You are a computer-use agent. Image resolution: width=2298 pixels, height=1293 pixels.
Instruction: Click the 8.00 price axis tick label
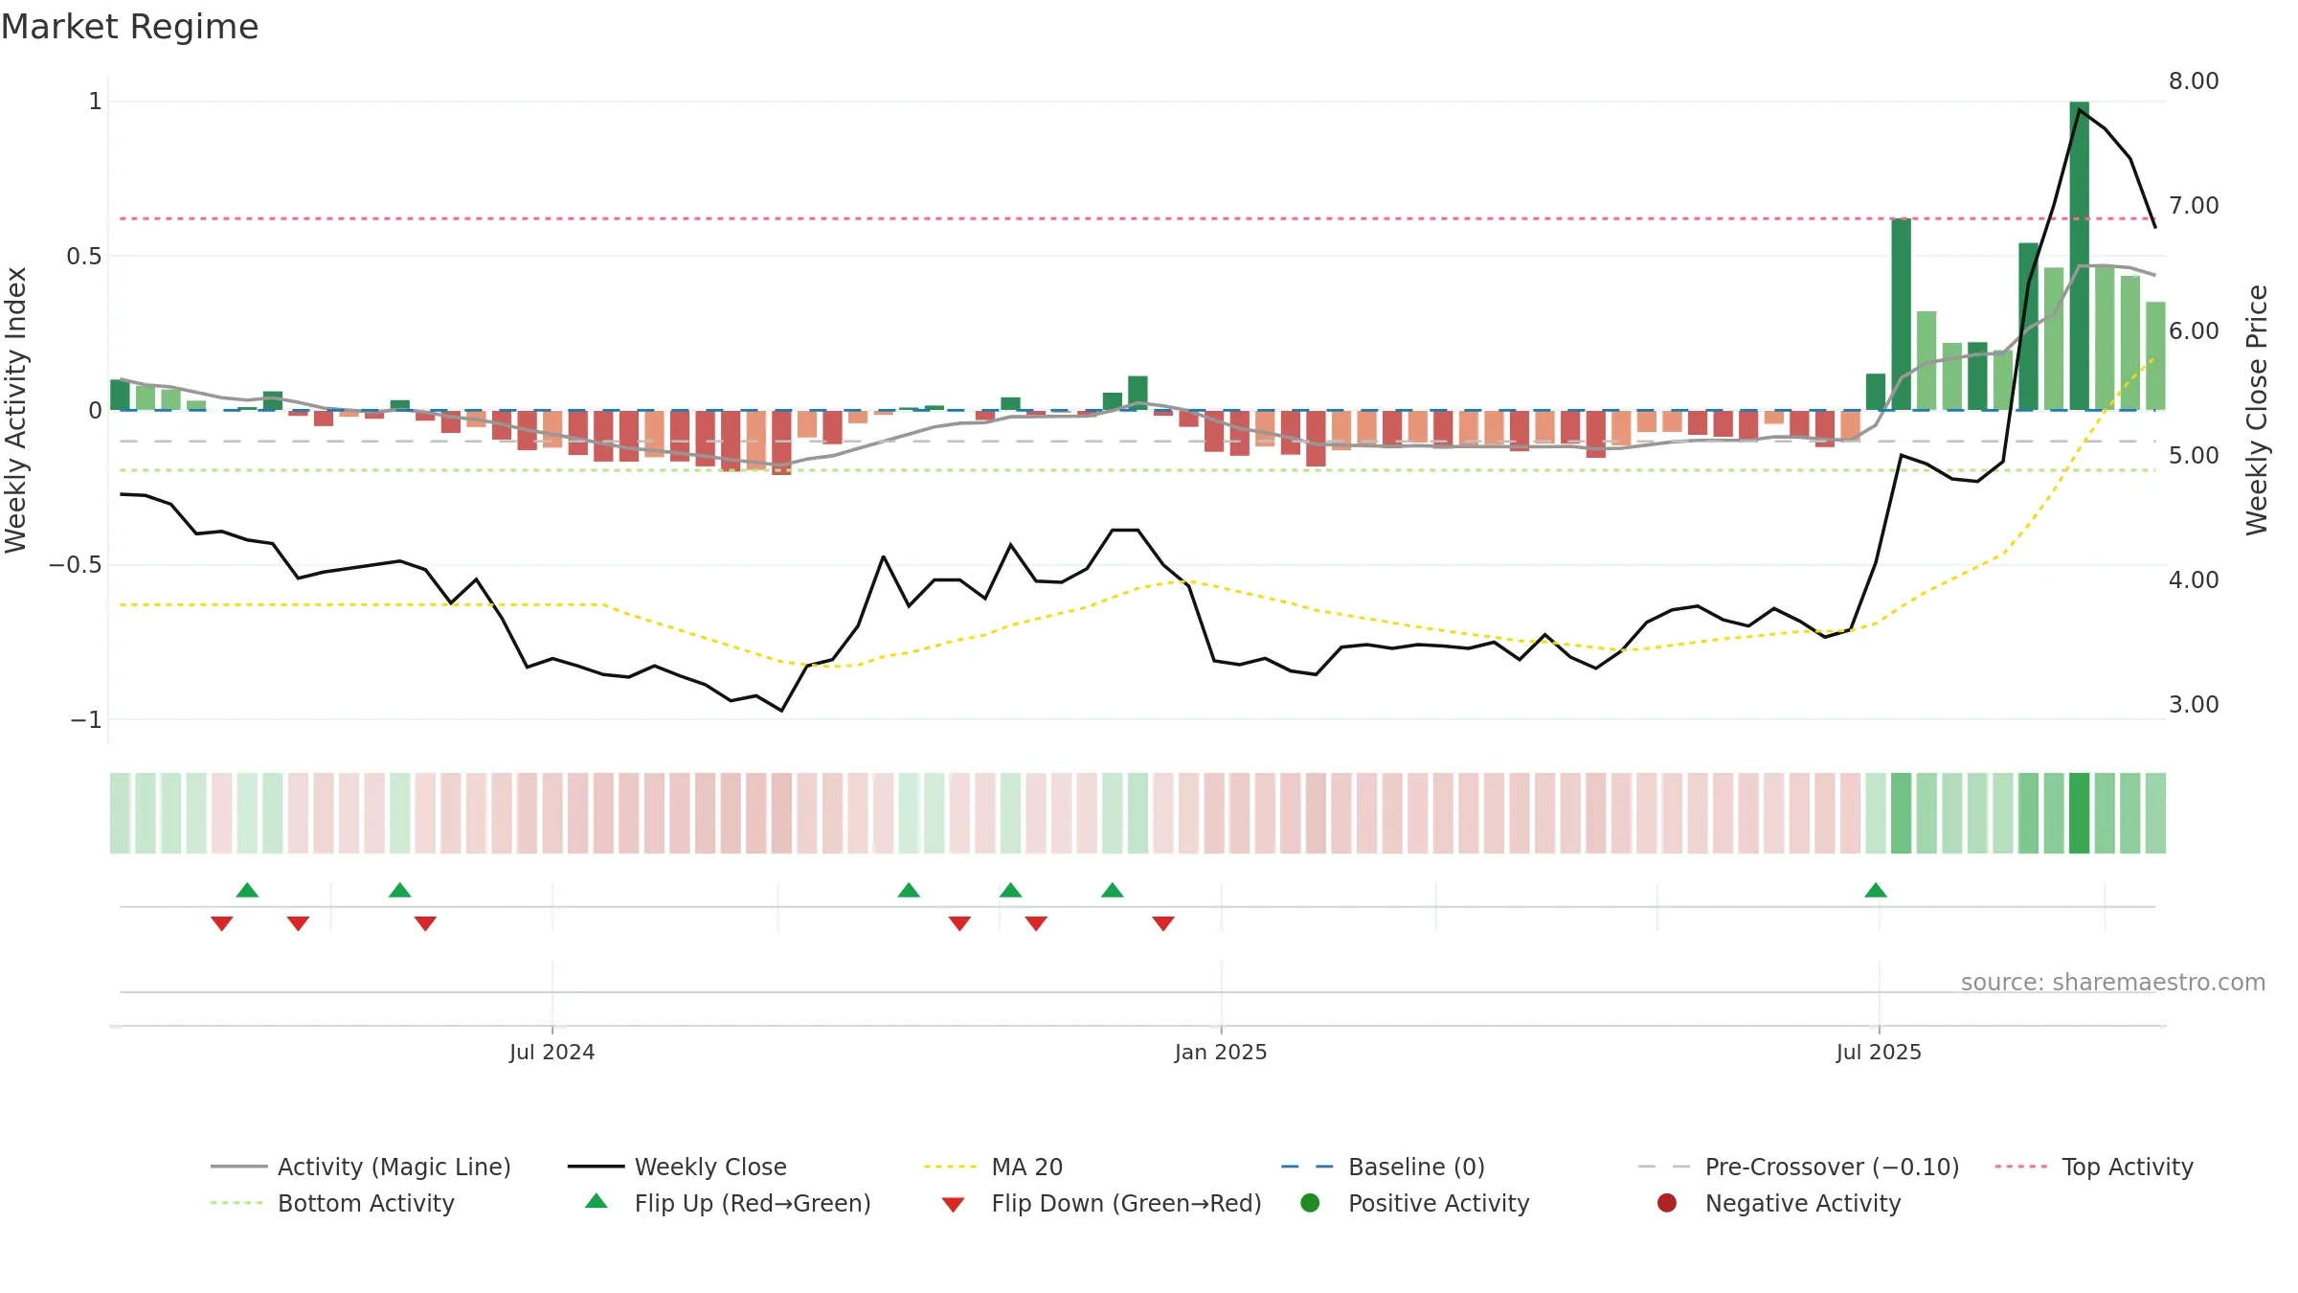pos(2194,81)
